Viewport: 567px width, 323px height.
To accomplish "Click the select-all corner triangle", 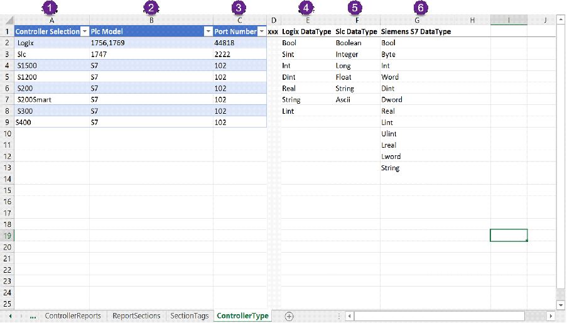I will [9, 20].
